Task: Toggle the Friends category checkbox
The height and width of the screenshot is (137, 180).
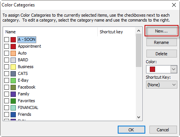Action: tap(6, 114)
